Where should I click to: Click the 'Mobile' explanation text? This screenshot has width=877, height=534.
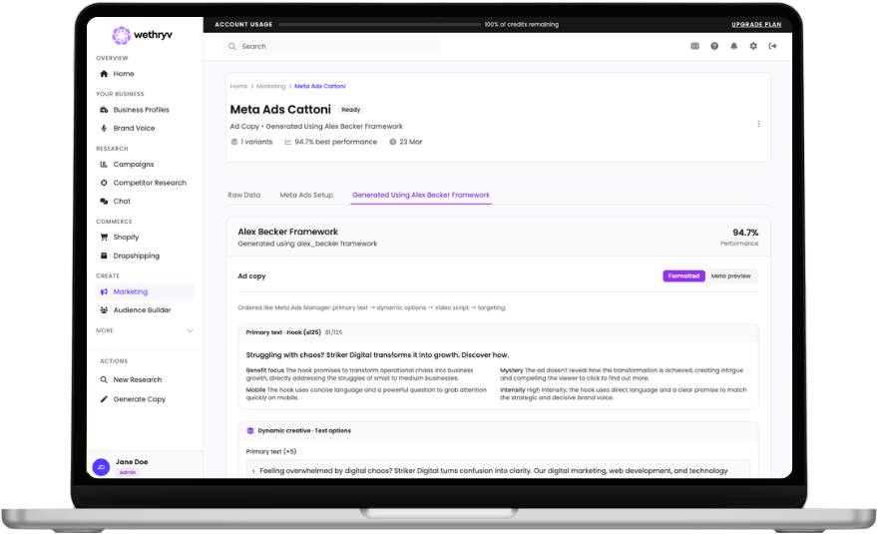tap(366, 393)
